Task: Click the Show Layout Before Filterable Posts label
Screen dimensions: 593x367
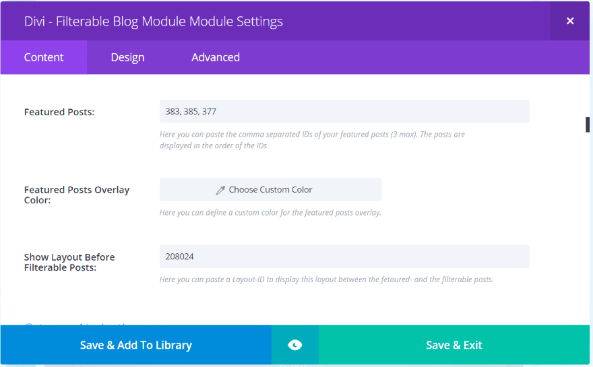Action: click(x=69, y=262)
